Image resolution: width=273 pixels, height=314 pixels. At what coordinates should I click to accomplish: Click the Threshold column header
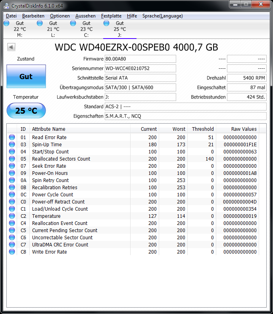coord(202,129)
